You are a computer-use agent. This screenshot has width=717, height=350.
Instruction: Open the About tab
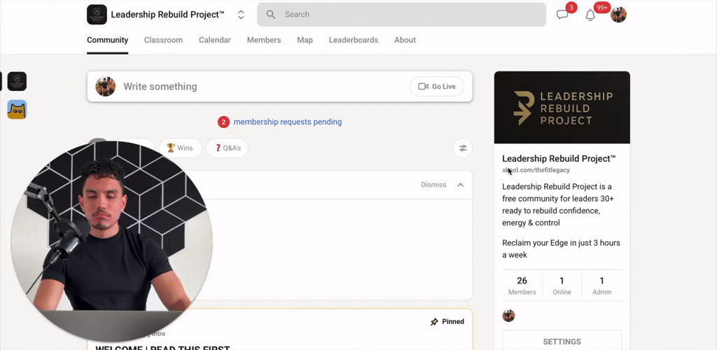point(405,40)
